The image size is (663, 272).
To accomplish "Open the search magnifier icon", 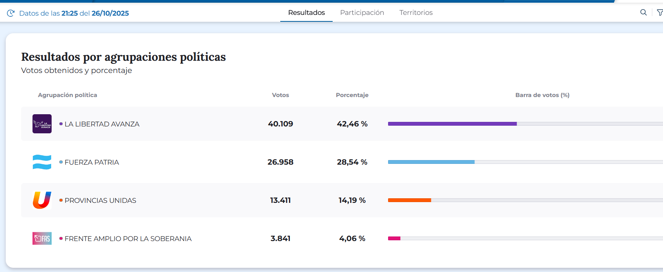I will coord(643,13).
